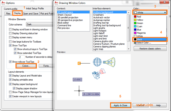
Task: Choose Autotrack vector element
Action: (x=110, y=18)
